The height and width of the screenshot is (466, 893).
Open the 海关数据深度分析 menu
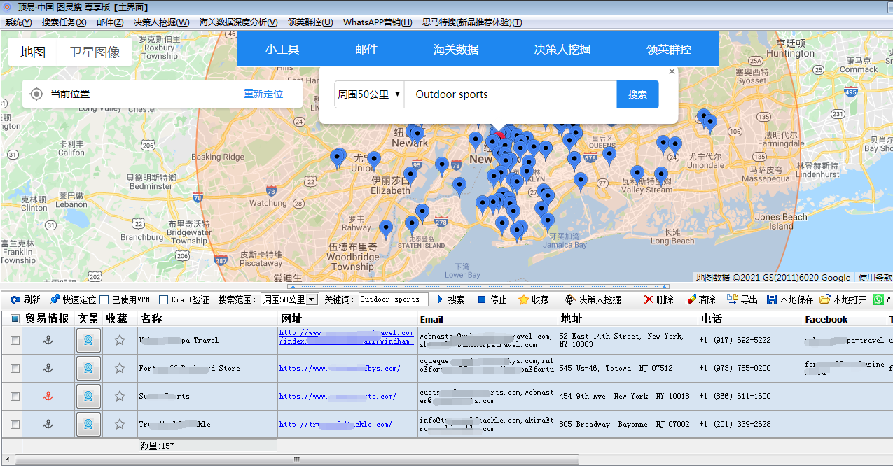tap(238, 22)
